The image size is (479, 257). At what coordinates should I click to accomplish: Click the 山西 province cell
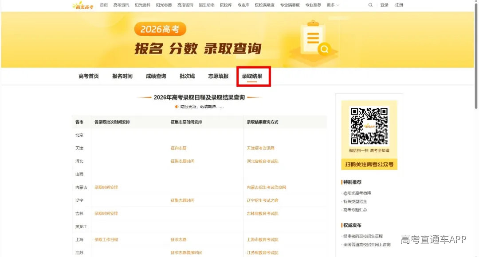click(79, 174)
